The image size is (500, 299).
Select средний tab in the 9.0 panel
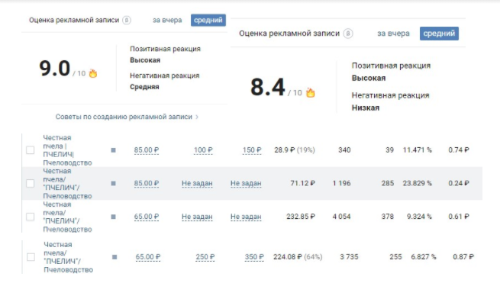(x=208, y=20)
